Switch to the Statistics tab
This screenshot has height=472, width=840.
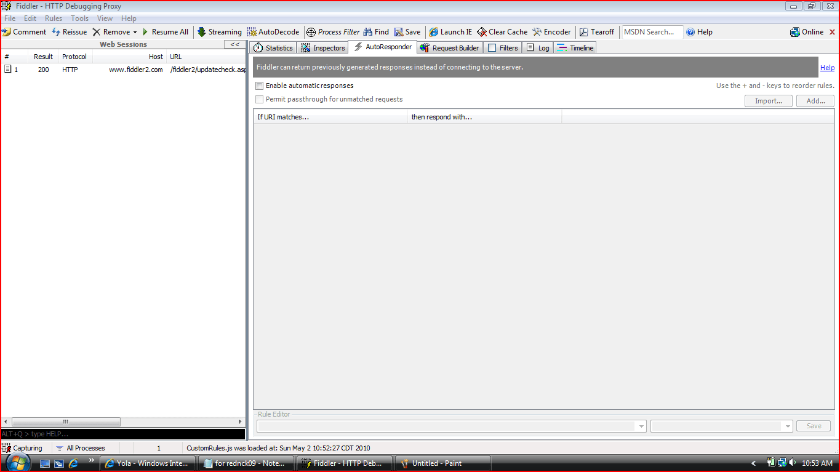point(273,48)
